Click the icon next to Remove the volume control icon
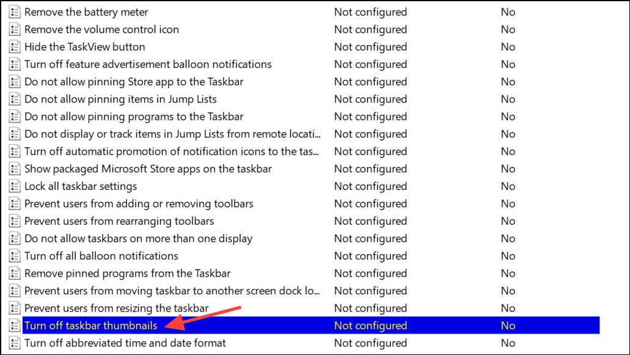Viewport: 630px width, 355px height. pos(15,29)
